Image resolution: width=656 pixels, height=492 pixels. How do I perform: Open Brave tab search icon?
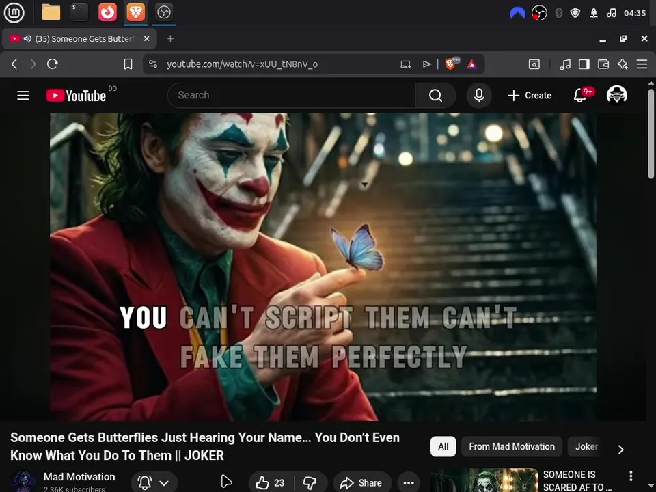[x=534, y=64]
